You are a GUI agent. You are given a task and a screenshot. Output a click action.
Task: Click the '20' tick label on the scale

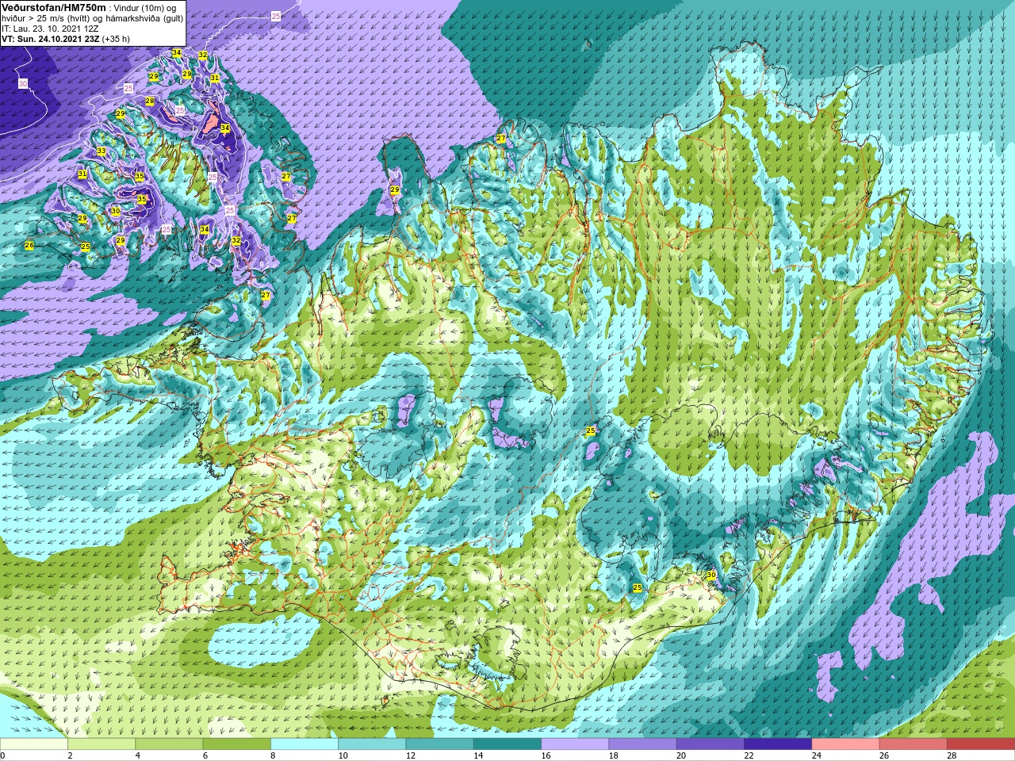[x=680, y=755]
